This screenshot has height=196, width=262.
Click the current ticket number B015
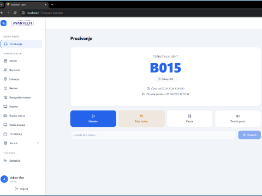[x=165, y=68]
